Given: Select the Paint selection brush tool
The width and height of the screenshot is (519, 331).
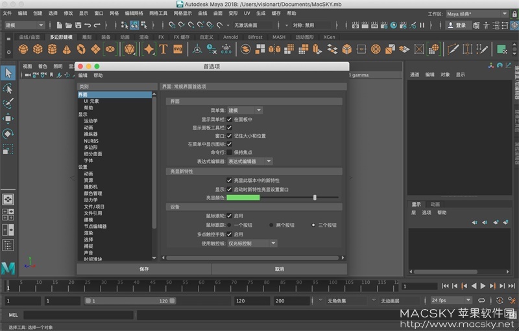Looking at the screenshot, I should pyautogui.click(x=8, y=103).
